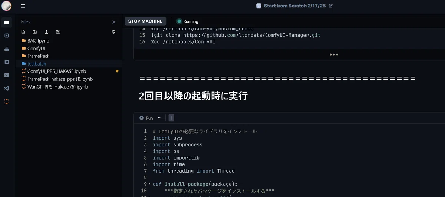Click the 'import time' code line
This screenshot has height=197, width=445.
(x=169, y=164)
